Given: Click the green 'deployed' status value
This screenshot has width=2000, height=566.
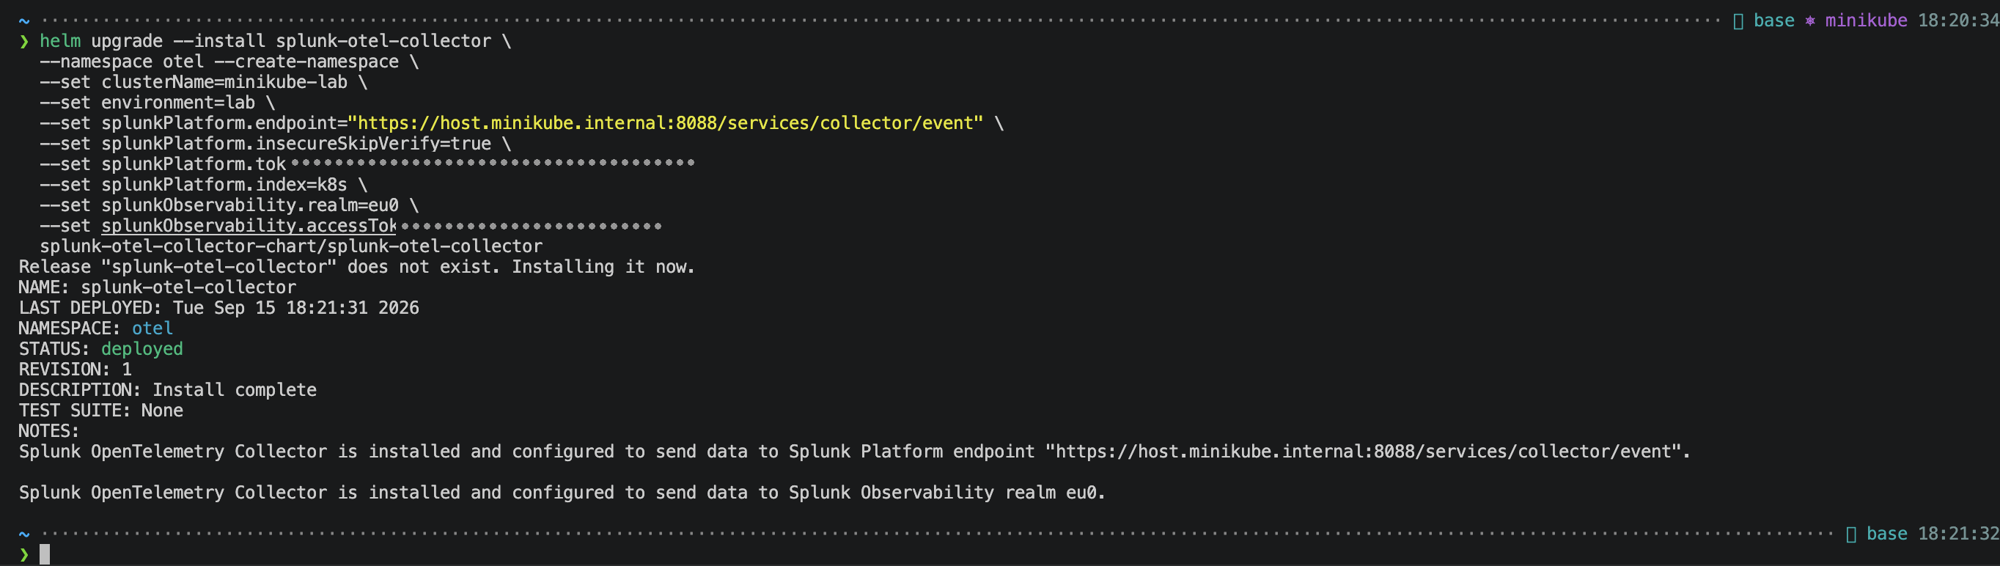Looking at the screenshot, I should pos(142,350).
